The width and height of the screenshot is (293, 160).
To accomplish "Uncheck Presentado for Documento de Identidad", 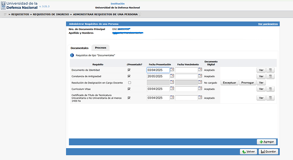I will tap(129, 70).
